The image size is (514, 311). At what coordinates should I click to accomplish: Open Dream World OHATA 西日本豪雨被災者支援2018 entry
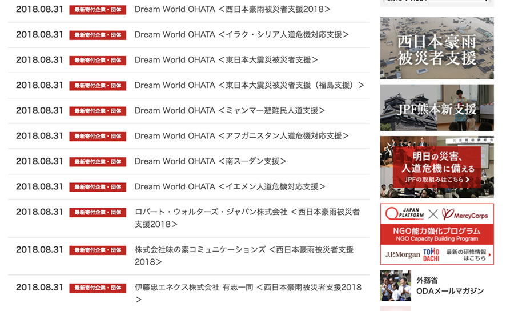tap(232, 9)
